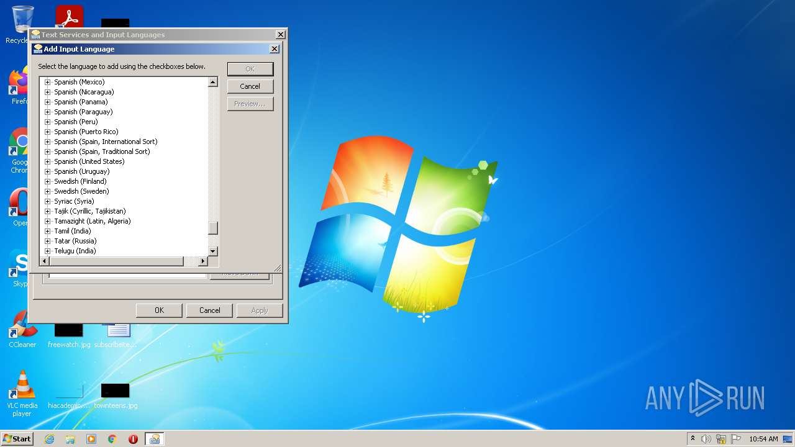Click Cancel in Text Services window
This screenshot has width=795, height=447.
click(x=209, y=310)
